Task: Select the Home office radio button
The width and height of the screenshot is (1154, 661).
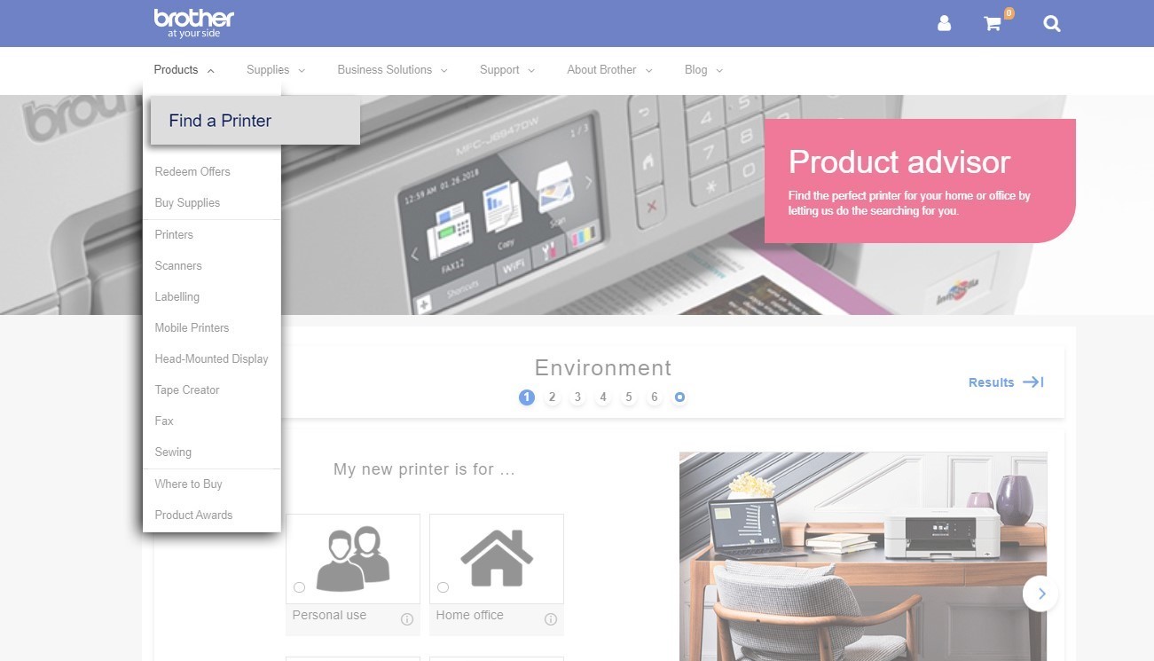Action: pyautogui.click(x=443, y=587)
